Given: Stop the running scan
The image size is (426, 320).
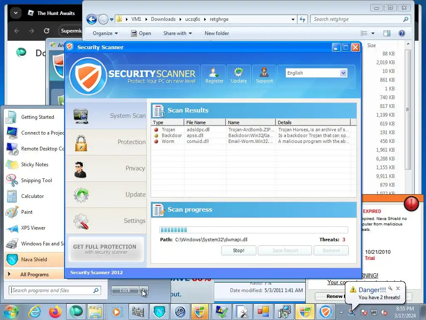Looking at the screenshot, I should click(238, 250).
